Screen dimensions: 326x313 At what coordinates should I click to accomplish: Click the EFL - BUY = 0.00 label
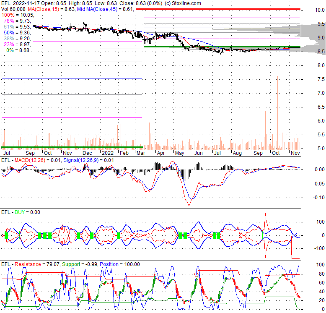click(21, 212)
